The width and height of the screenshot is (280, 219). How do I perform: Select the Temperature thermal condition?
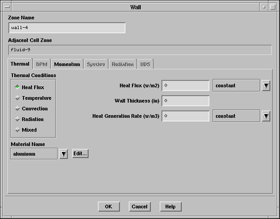point(18,98)
